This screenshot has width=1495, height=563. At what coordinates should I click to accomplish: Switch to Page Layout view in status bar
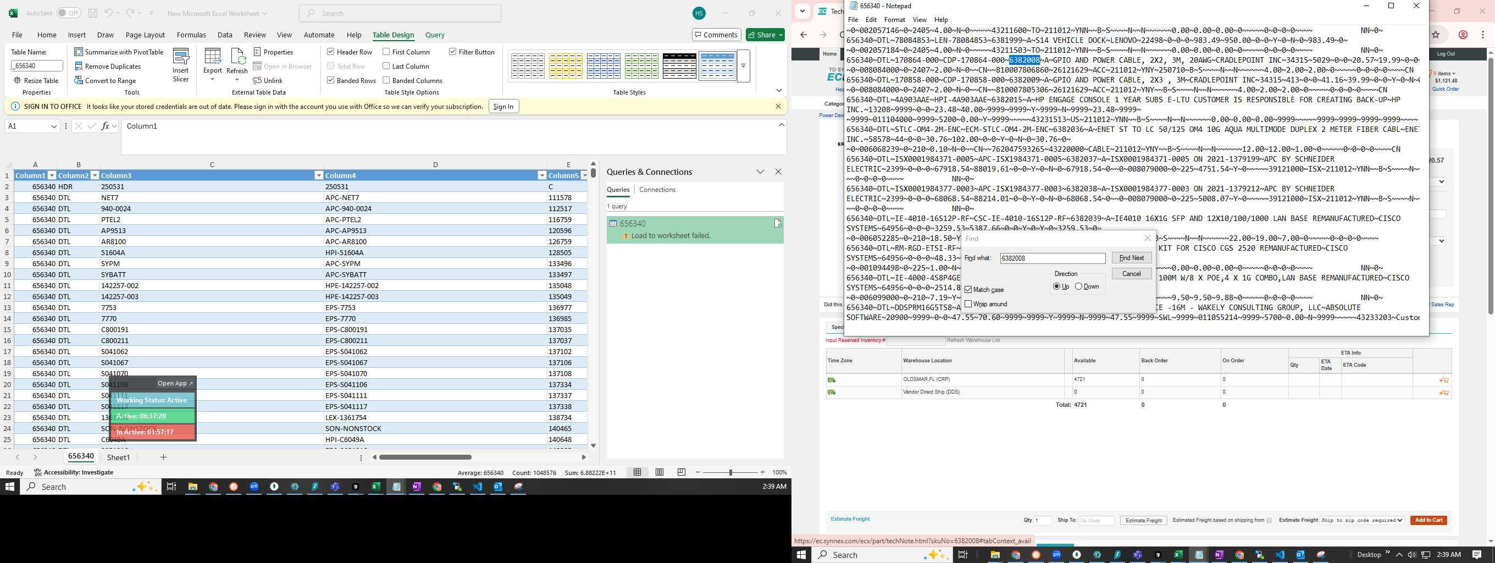[x=660, y=472]
